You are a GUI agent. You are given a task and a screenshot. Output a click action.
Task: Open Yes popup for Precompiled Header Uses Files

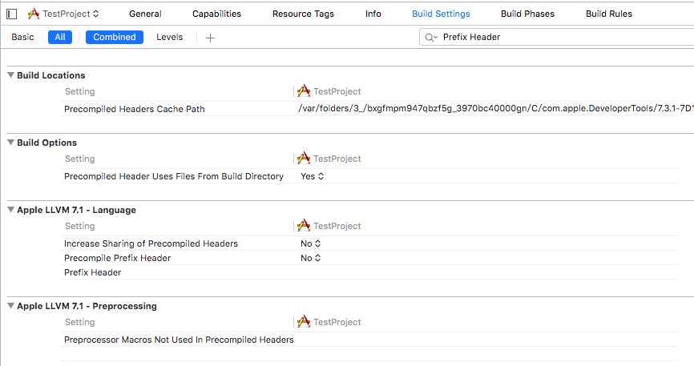pyautogui.click(x=312, y=176)
